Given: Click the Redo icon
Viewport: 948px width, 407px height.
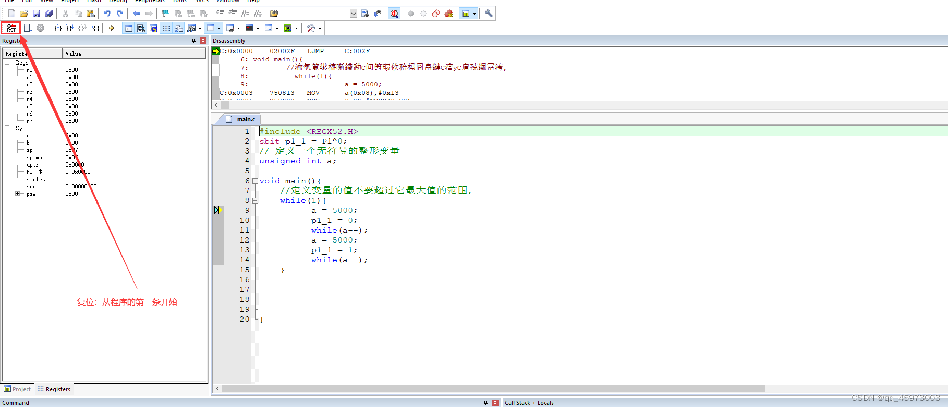Looking at the screenshot, I should tap(120, 14).
